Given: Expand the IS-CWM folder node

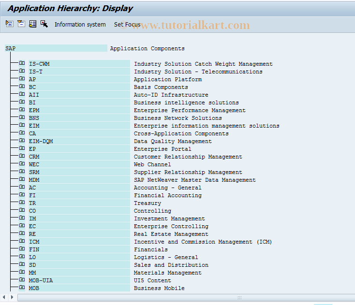Looking at the screenshot, I should click(22, 63).
